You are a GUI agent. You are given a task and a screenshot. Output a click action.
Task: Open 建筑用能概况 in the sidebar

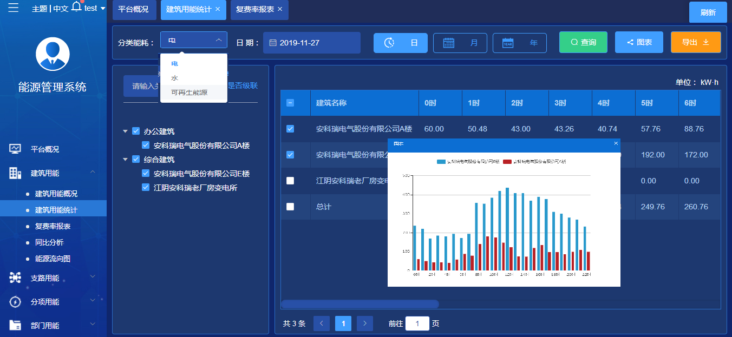(x=56, y=194)
